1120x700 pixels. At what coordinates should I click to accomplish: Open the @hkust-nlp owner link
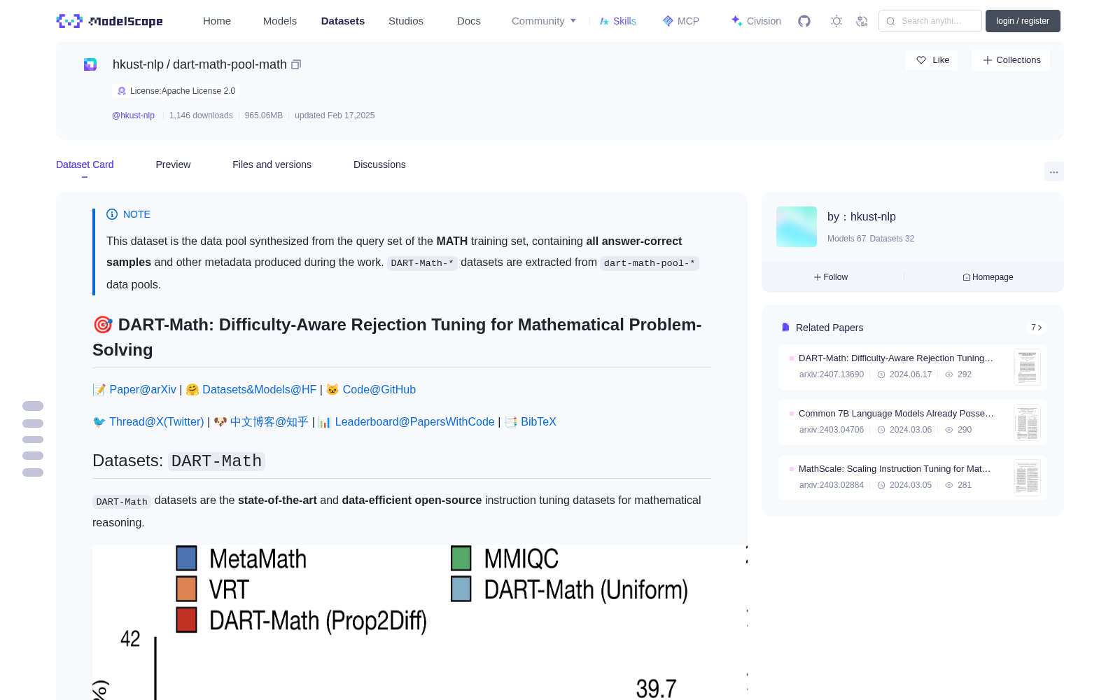[x=133, y=115]
